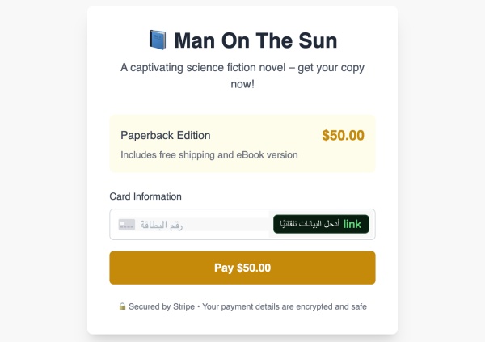Image resolution: width=485 pixels, height=342 pixels.
Task: Click the green link logo
Action: 352,224
